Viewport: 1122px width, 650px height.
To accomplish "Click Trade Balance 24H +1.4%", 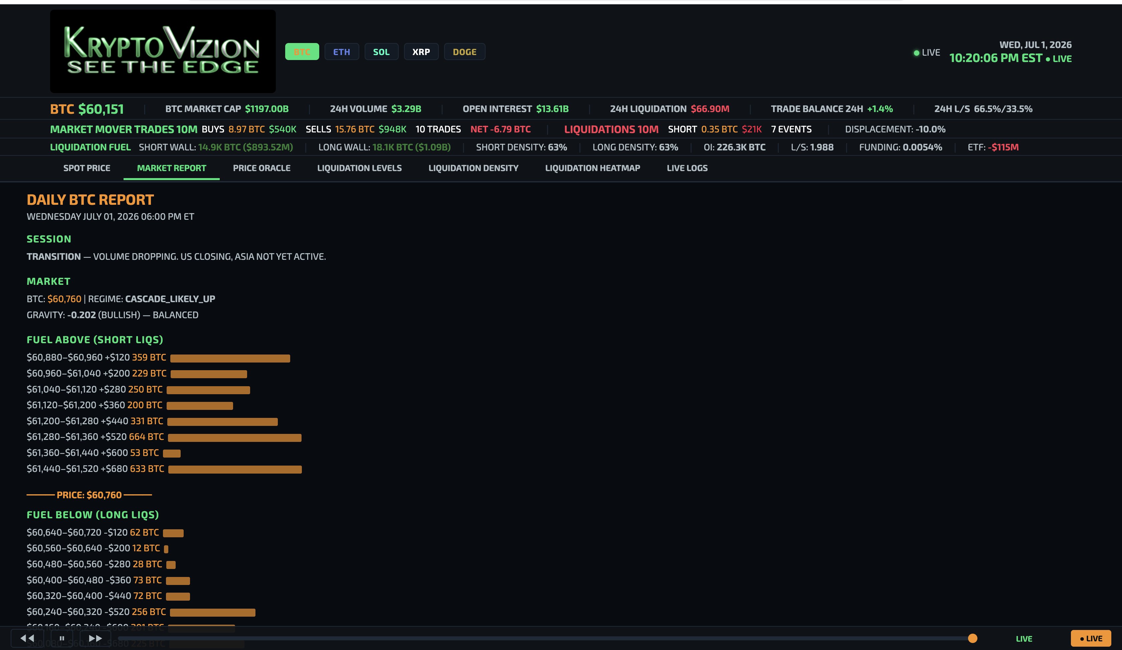I will click(832, 109).
